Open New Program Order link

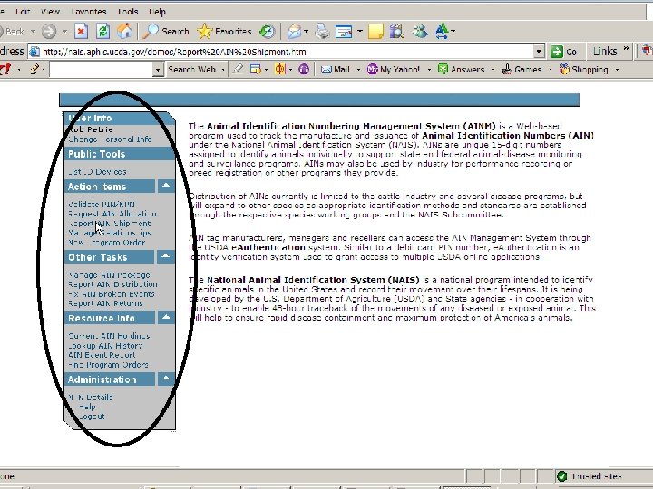(107, 243)
